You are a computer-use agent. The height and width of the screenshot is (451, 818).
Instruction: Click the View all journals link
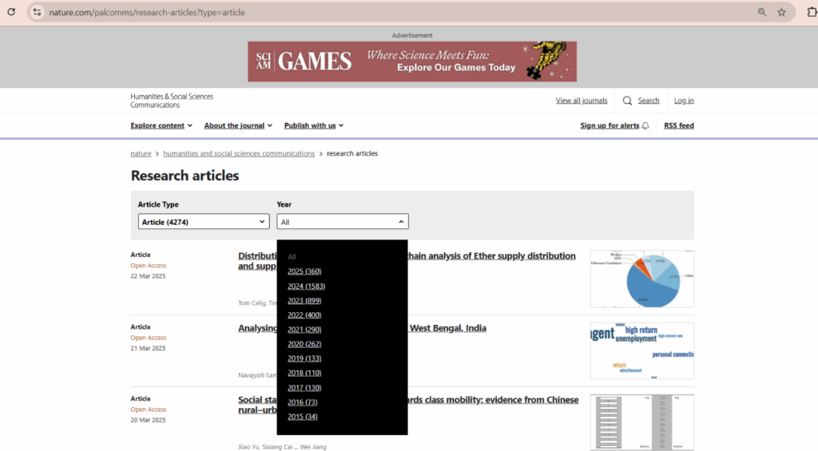pos(581,101)
